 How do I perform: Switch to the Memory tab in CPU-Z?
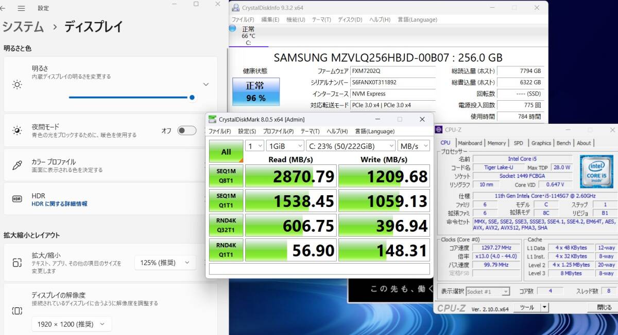click(496, 143)
